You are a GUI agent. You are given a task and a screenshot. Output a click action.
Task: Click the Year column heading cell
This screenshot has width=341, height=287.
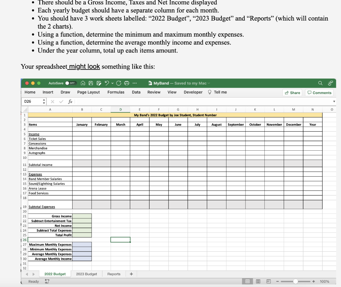[x=313, y=124]
